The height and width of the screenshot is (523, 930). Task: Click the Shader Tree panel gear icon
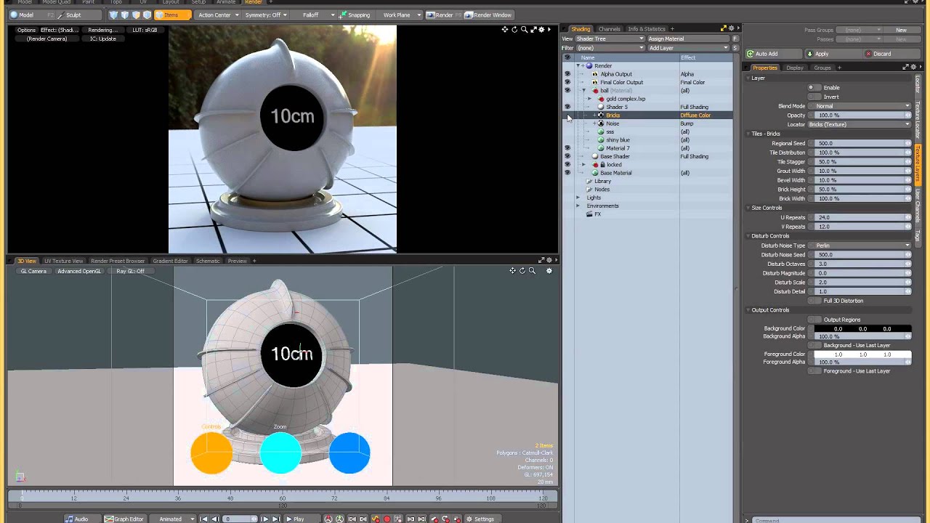click(x=730, y=28)
